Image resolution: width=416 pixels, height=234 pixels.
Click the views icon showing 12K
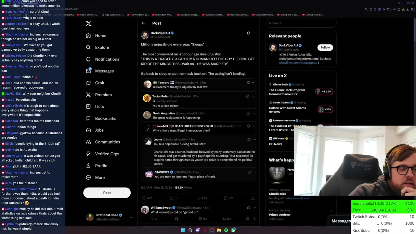[x=224, y=219]
